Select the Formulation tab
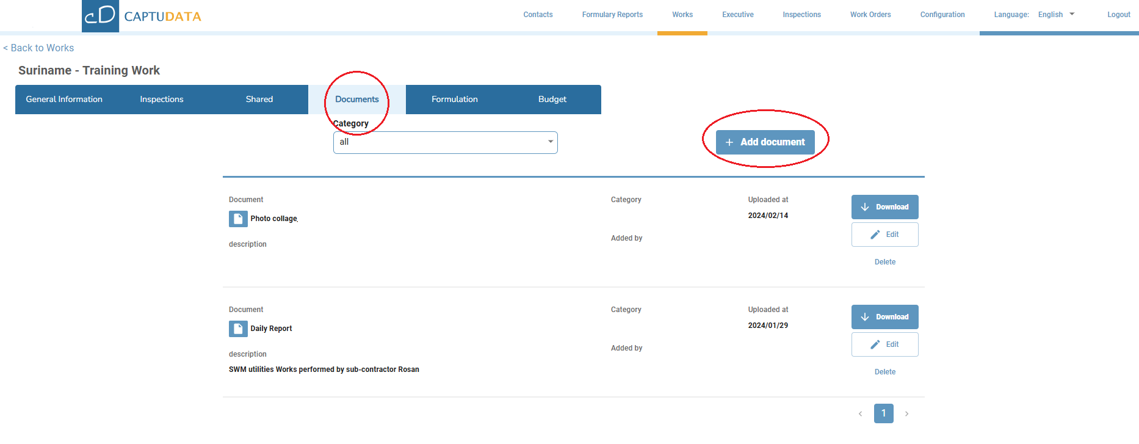Screen dimensions: 1139x444 tap(454, 100)
